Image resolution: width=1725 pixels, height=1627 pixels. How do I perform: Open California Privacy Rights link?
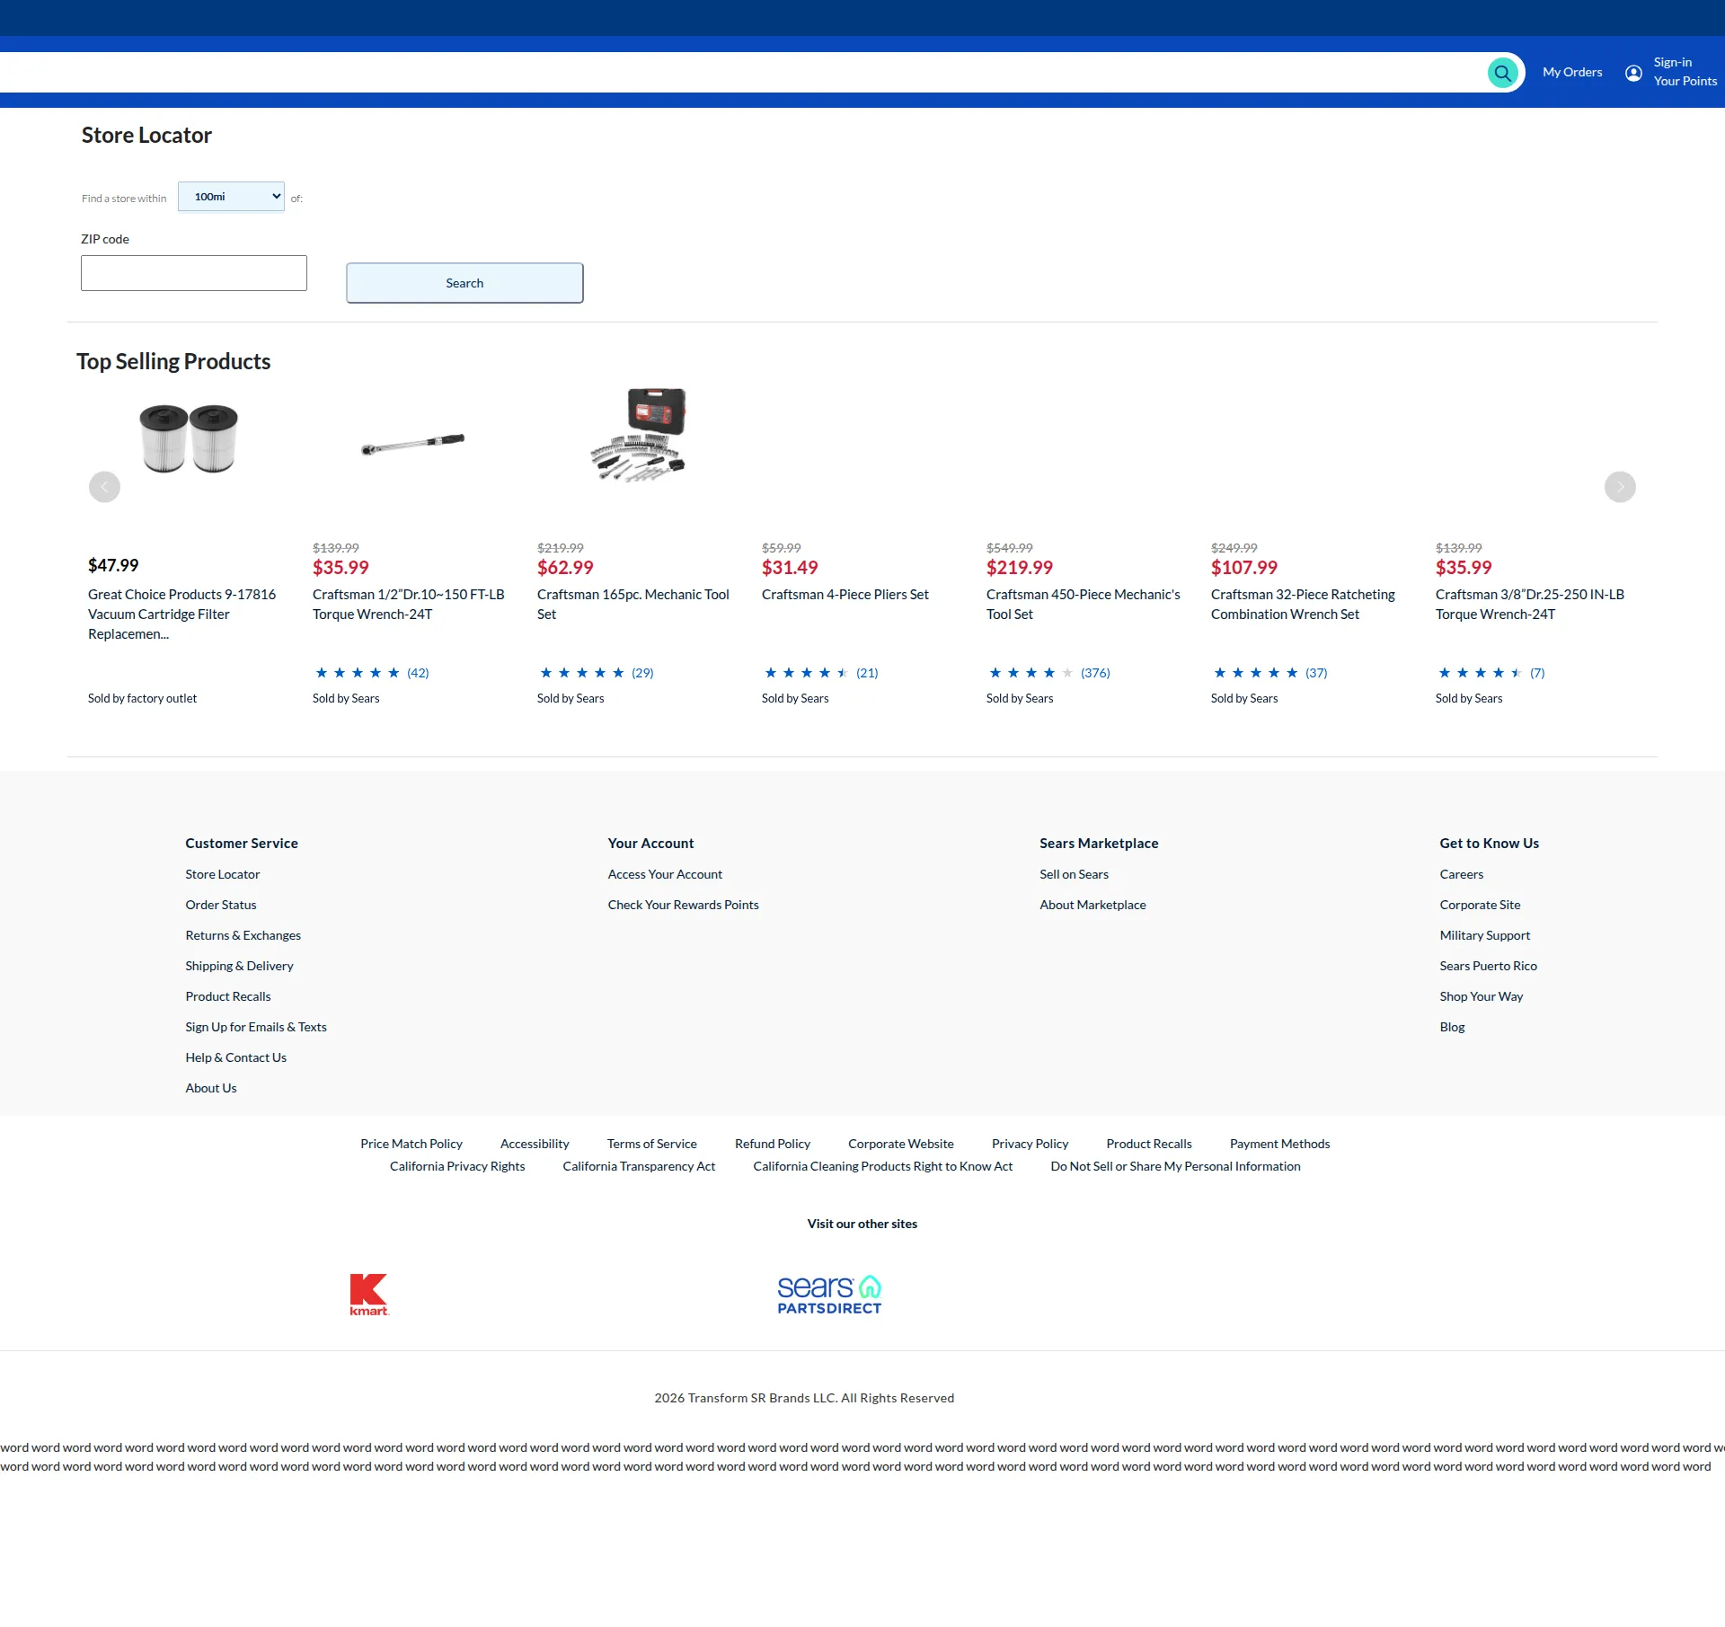[x=457, y=1166]
